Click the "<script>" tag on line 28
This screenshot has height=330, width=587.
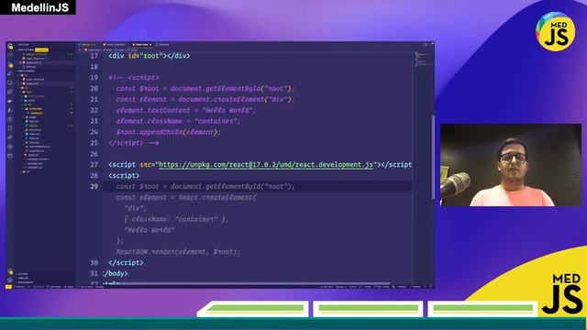124,175
